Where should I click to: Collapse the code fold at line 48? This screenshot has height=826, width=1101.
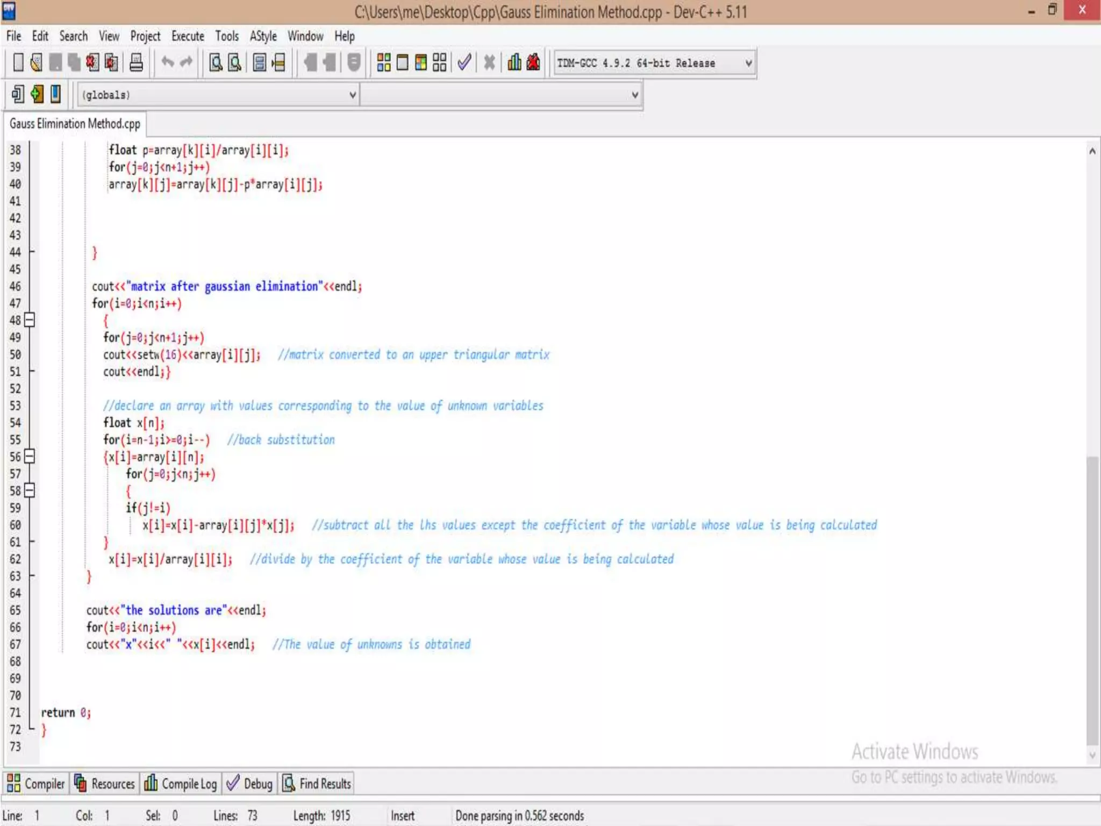[30, 321]
